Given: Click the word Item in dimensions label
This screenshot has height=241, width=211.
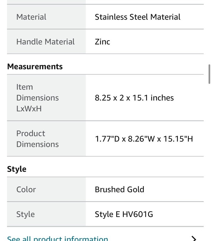Looking at the screenshot, I should [x=25, y=87].
